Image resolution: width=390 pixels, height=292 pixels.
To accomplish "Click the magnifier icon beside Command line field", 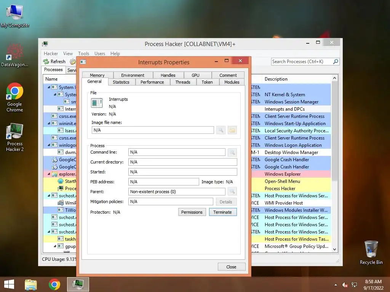I will click(232, 152).
